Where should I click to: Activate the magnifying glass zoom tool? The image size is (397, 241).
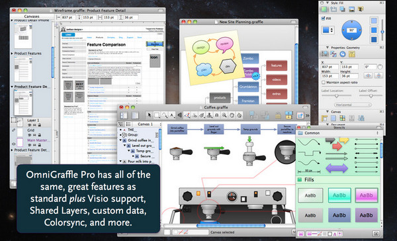(x=224, y=115)
